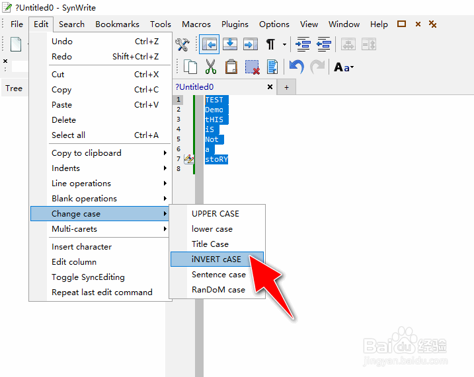
Task: Choose Repeat last edit command
Action: (100, 292)
